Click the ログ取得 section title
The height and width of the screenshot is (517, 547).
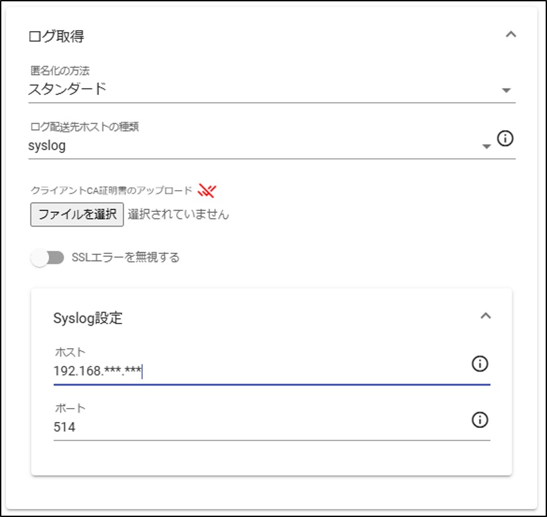56,36
